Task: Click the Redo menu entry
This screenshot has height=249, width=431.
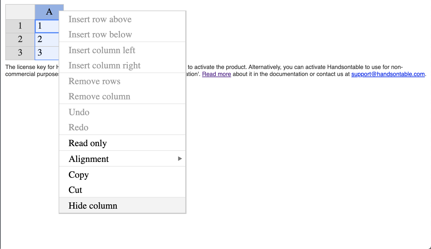Action: coord(122,127)
